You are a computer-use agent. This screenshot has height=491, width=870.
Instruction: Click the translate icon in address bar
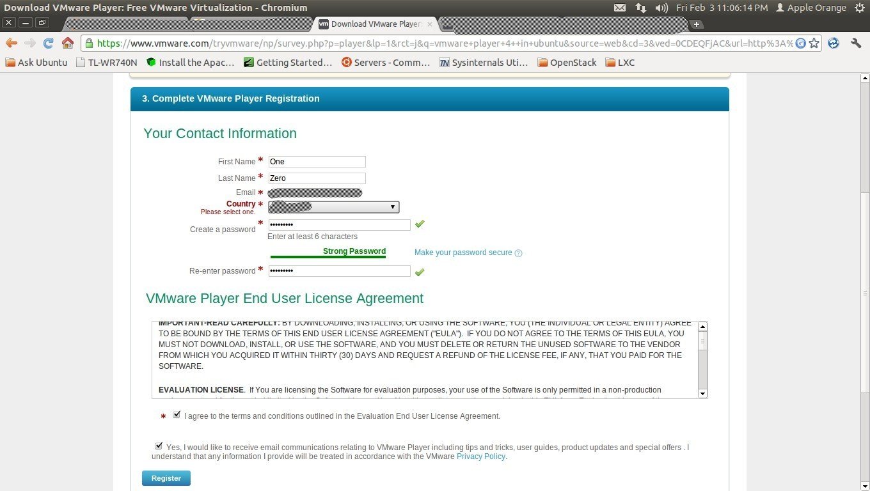[x=800, y=43]
